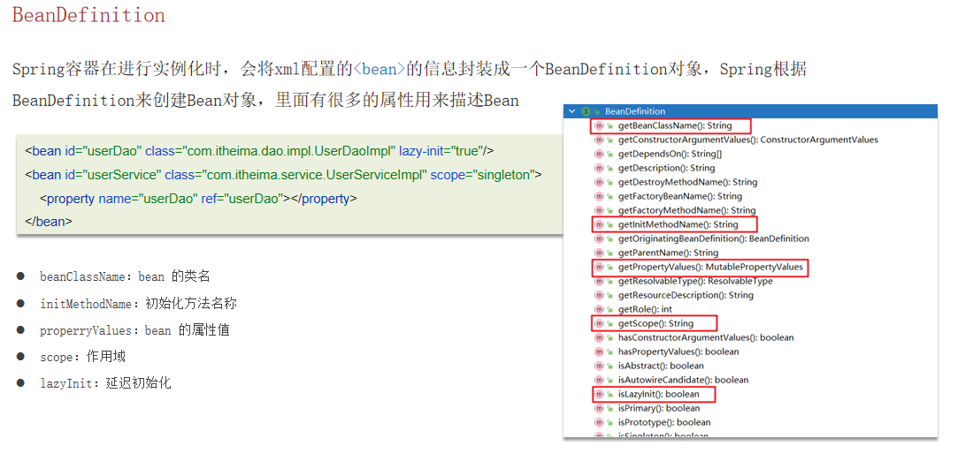The height and width of the screenshot is (461, 958).
Task: Select isPrimary(): boolean method
Action: pos(659,408)
